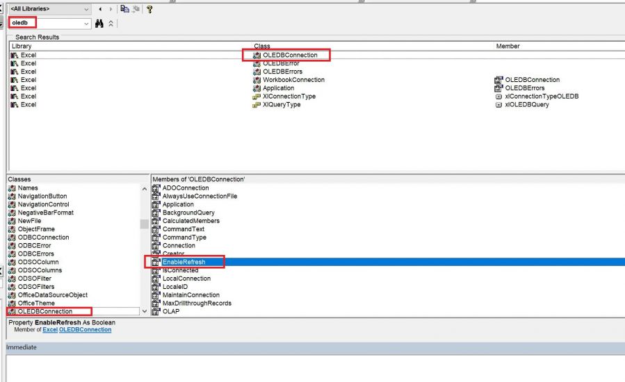
Task: Select LocalConnection member
Action: coord(186,279)
